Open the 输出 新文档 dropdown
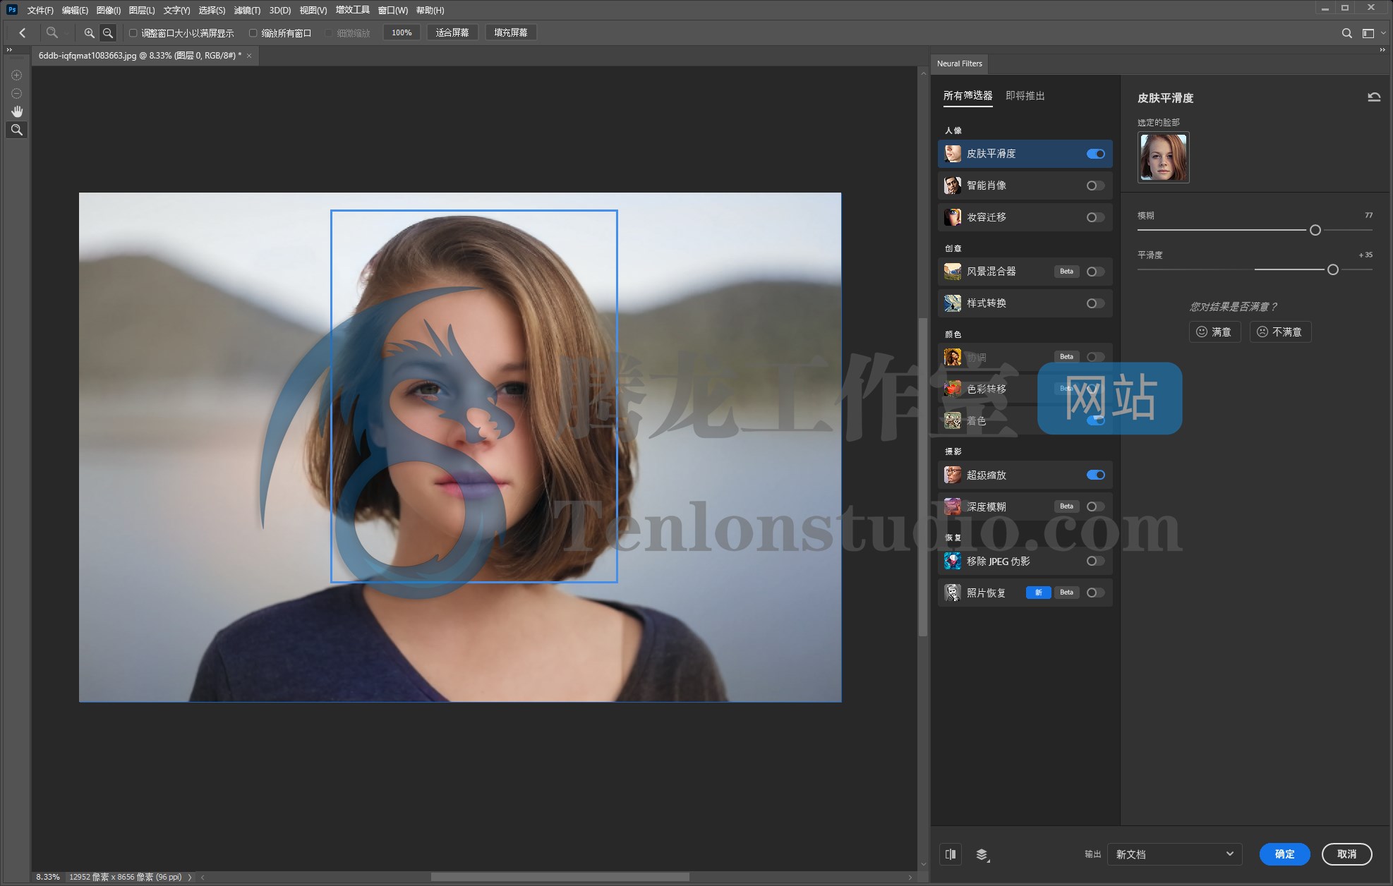 [1174, 854]
